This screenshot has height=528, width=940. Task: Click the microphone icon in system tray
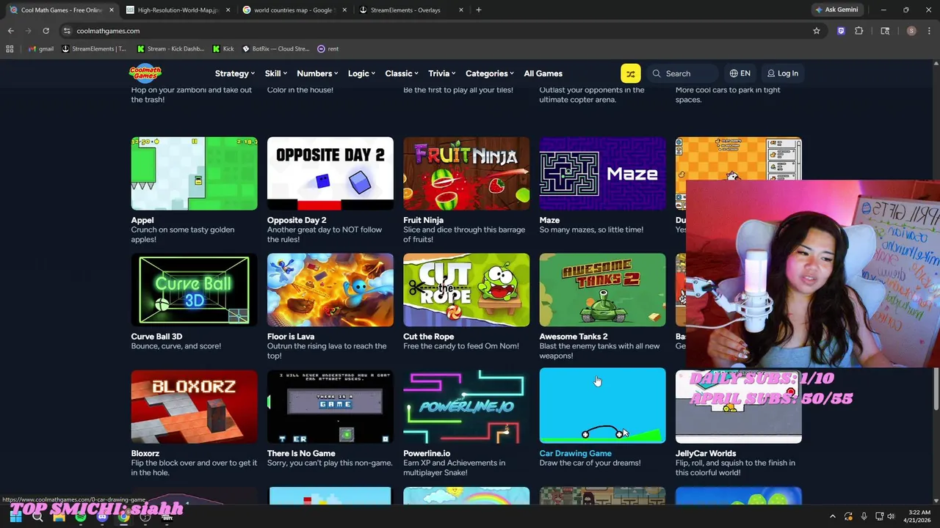point(864,516)
